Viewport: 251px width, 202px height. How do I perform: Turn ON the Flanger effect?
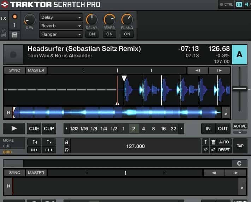[127, 34]
